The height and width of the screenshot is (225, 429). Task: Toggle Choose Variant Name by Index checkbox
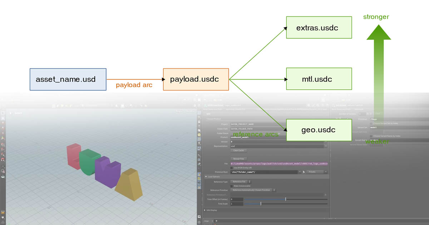tap(371, 136)
